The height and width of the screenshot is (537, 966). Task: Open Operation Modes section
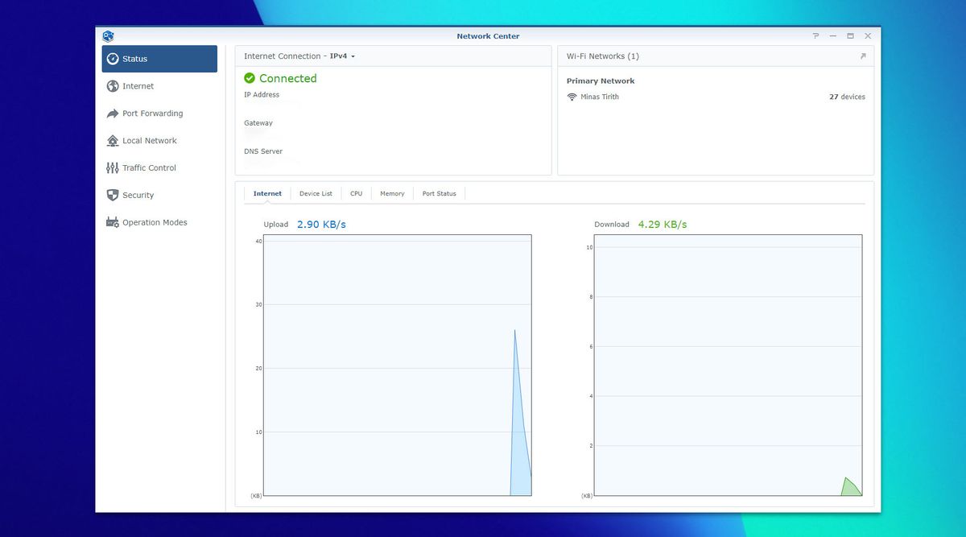pyautogui.click(x=159, y=222)
